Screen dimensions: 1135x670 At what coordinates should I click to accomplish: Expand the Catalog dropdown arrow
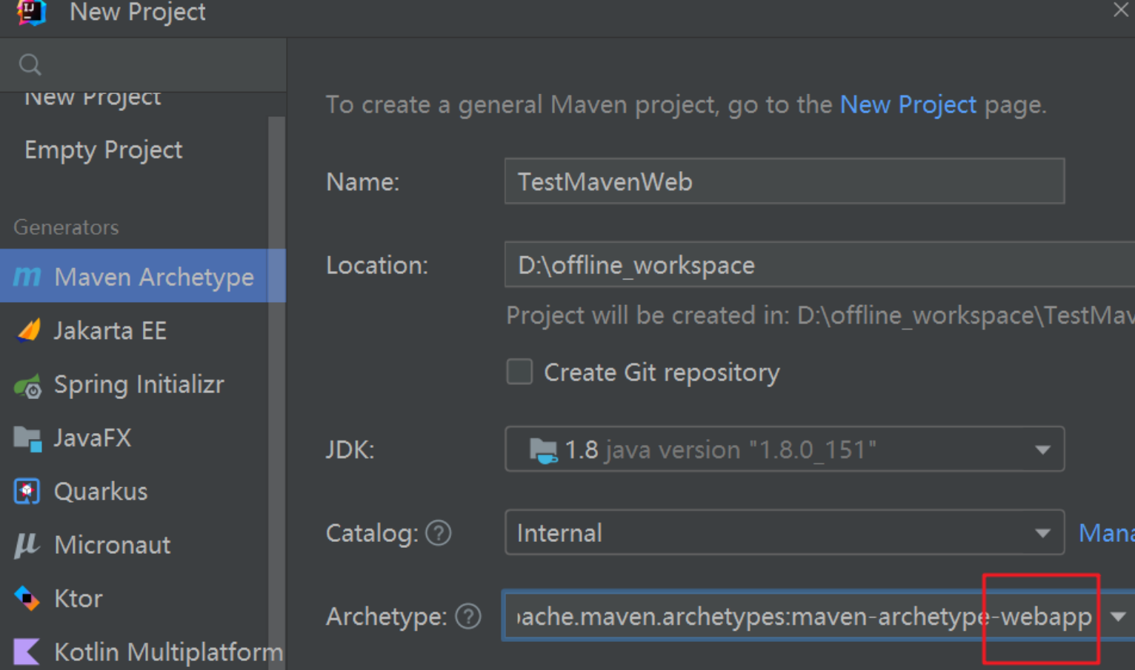click(1042, 533)
